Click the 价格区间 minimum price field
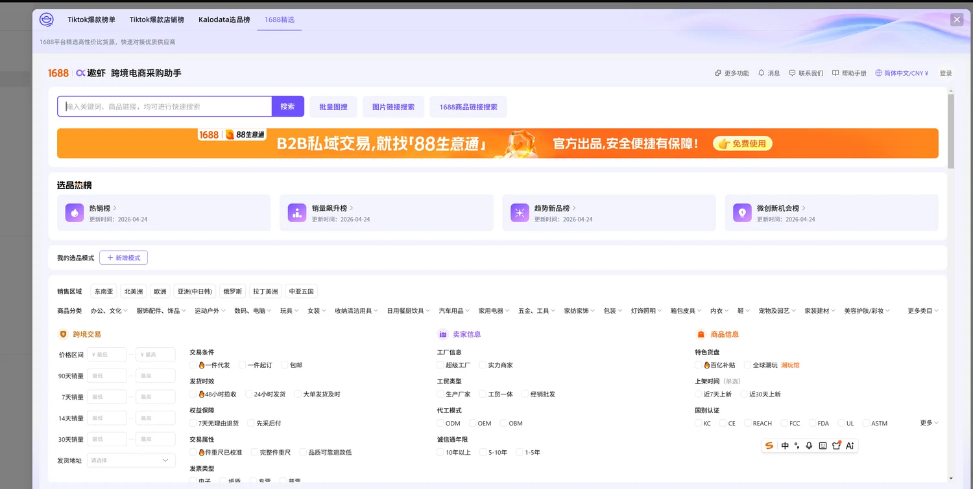The image size is (973, 489). click(107, 355)
